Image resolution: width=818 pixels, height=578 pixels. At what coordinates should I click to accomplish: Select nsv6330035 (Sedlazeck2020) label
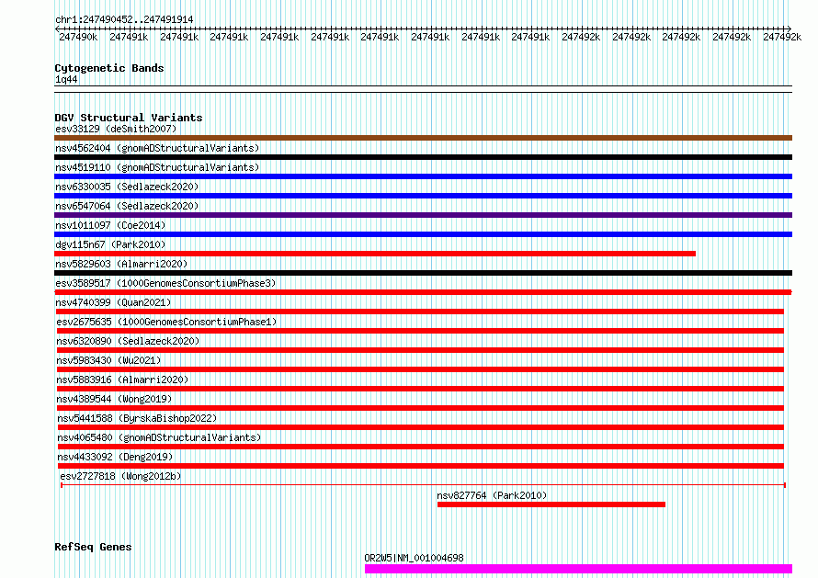click(x=127, y=187)
